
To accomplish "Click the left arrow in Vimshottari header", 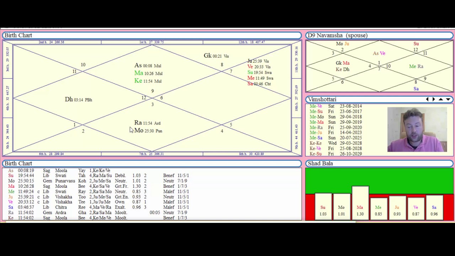I will [427, 100].
